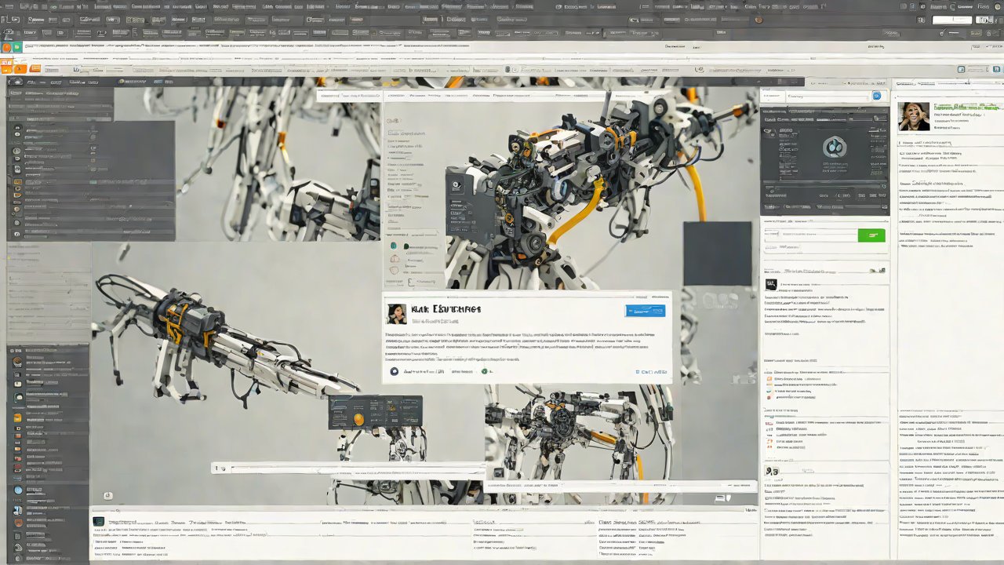Click the white input box in top-right toolbar

click(x=951, y=20)
